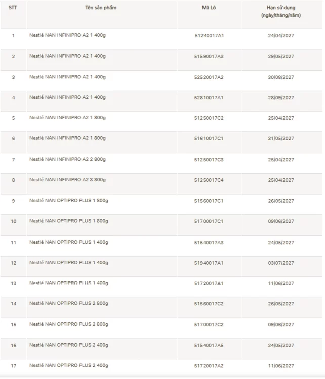This screenshot has height=379, width=325.
Task: Click lot code 52810017A1
Action: (x=209, y=97)
